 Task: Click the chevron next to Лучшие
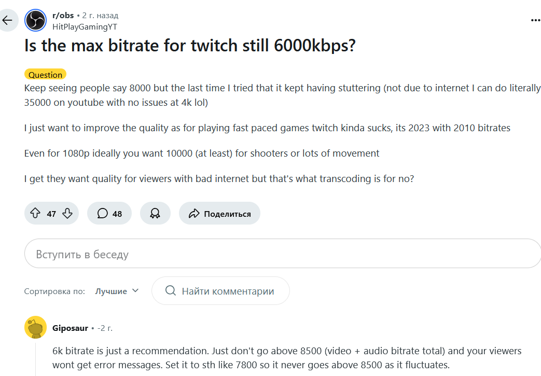coord(135,291)
